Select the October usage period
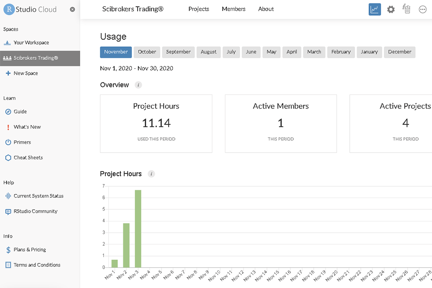Screen dimensions: 432x288 [147, 52]
